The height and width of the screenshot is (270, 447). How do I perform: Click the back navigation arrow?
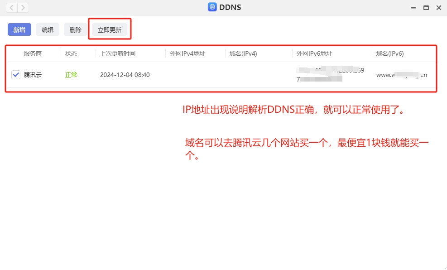tap(12, 7)
